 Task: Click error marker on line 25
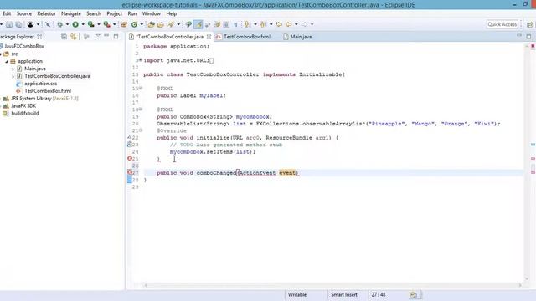[130, 158]
